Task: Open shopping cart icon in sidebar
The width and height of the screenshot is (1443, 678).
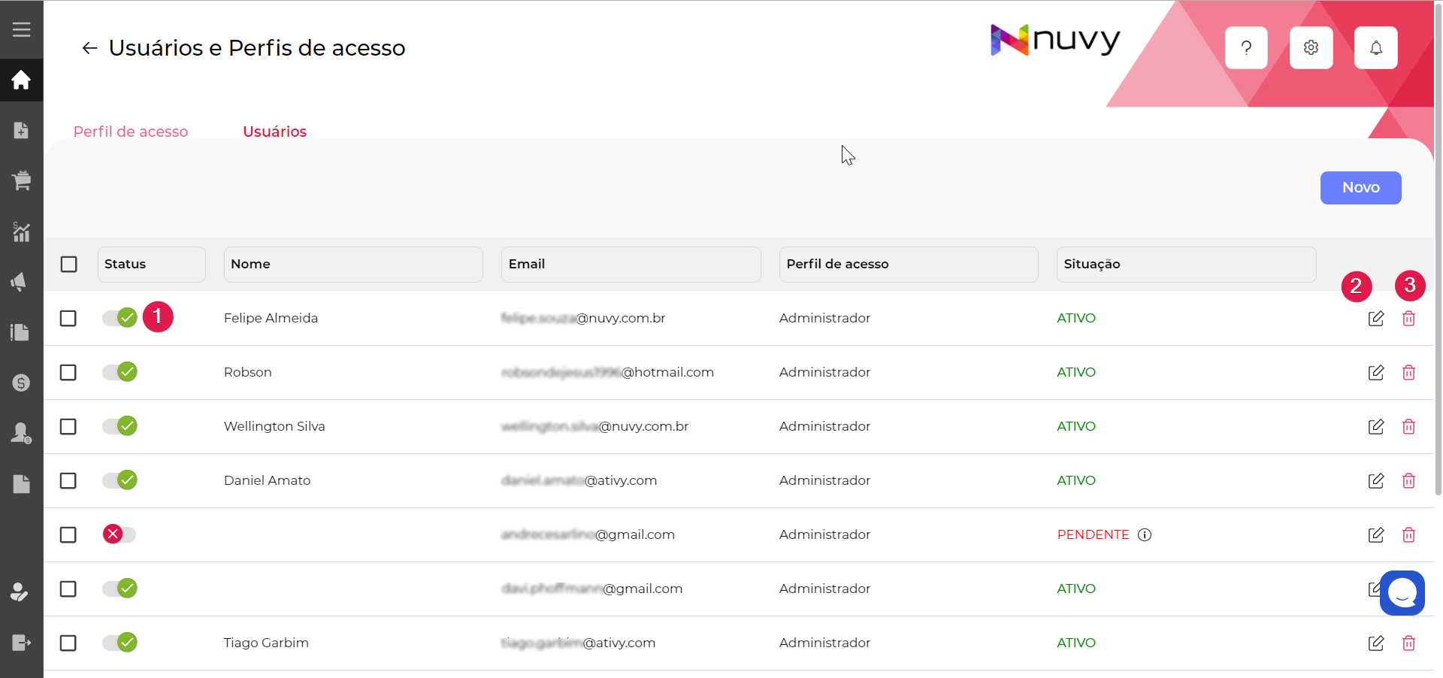Action: pos(21,180)
